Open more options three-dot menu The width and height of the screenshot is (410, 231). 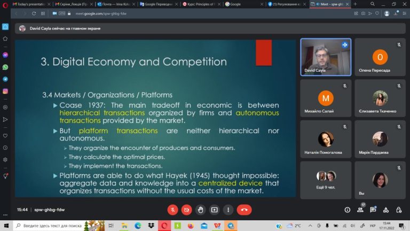228,210
